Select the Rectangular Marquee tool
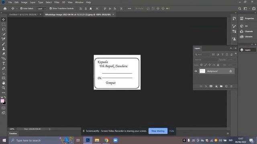 (x=4, y=24)
